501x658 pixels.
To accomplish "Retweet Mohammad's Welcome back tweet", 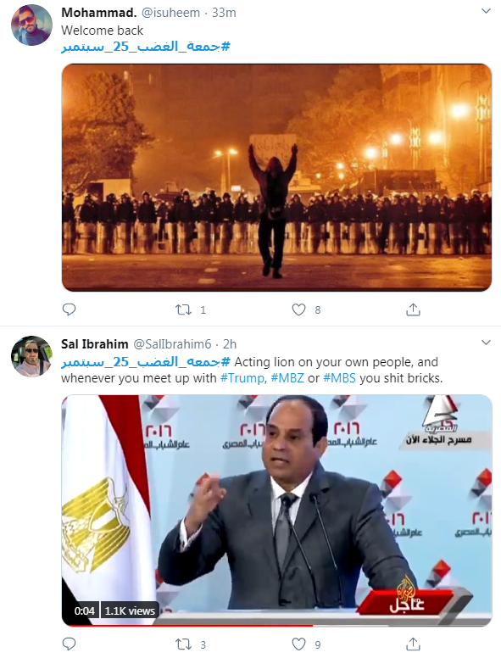I will point(183,309).
